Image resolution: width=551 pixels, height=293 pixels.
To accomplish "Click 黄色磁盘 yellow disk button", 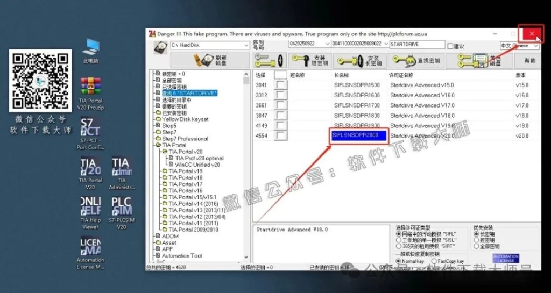I will [479, 61].
